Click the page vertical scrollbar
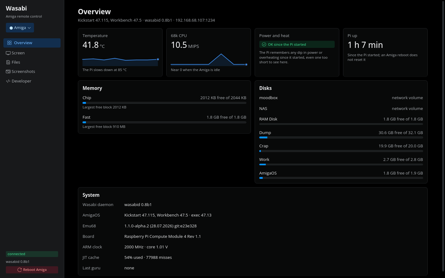 point(443,136)
